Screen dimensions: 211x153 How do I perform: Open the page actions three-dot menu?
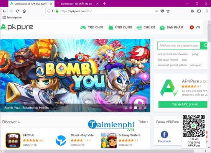coord(157,11)
